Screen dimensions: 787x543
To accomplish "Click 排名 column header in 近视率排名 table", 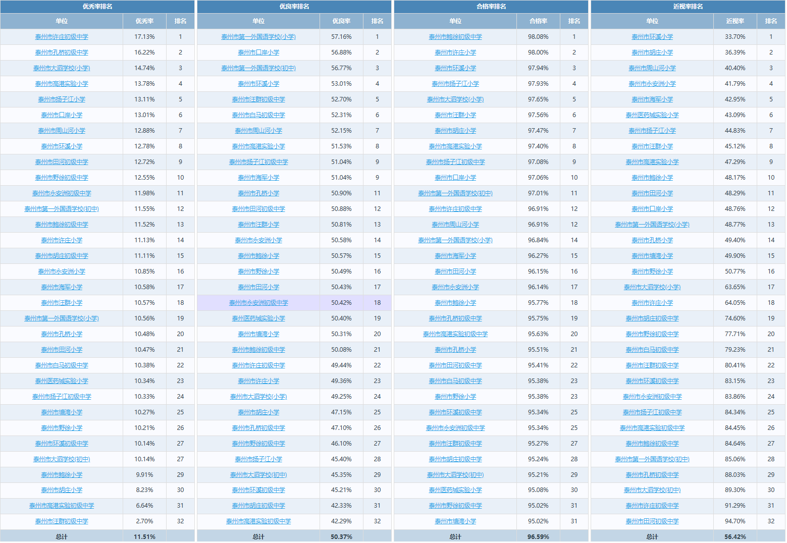I will coord(771,21).
